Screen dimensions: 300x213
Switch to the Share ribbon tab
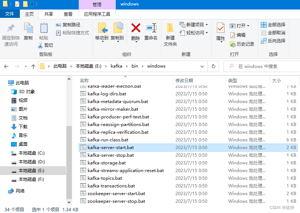[x=49, y=14]
